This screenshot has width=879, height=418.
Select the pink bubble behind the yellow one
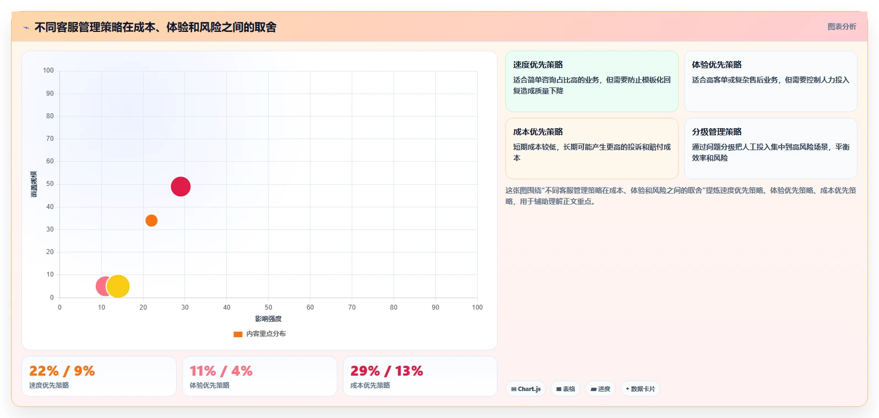point(102,286)
